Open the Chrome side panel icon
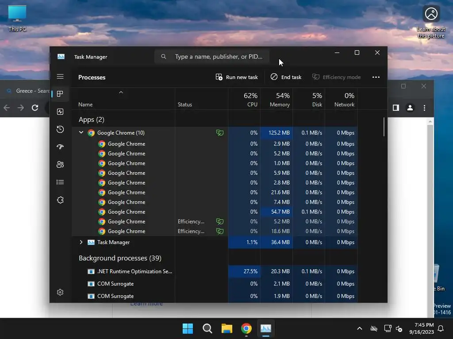 coord(396,108)
